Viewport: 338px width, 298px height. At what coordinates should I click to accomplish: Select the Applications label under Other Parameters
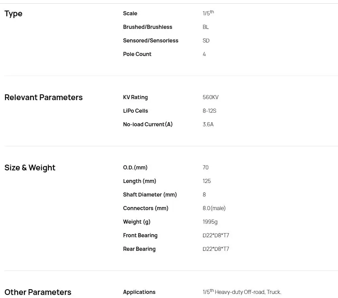[x=139, y=292]
